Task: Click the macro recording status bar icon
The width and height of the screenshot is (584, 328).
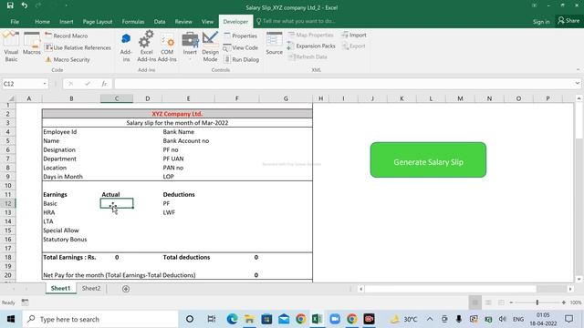Action: 25,302
